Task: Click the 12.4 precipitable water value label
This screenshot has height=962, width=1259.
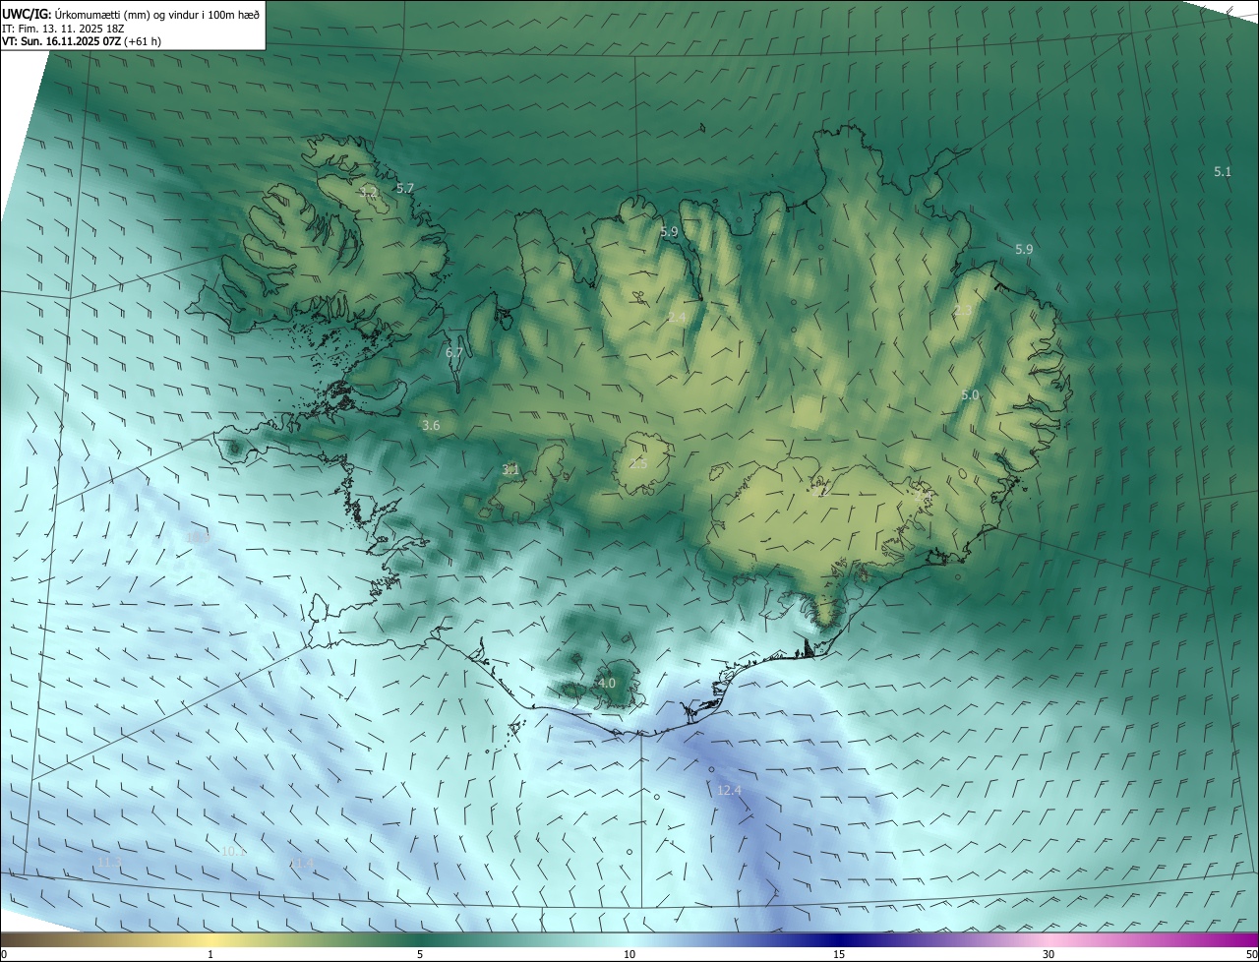Action: 729,790
